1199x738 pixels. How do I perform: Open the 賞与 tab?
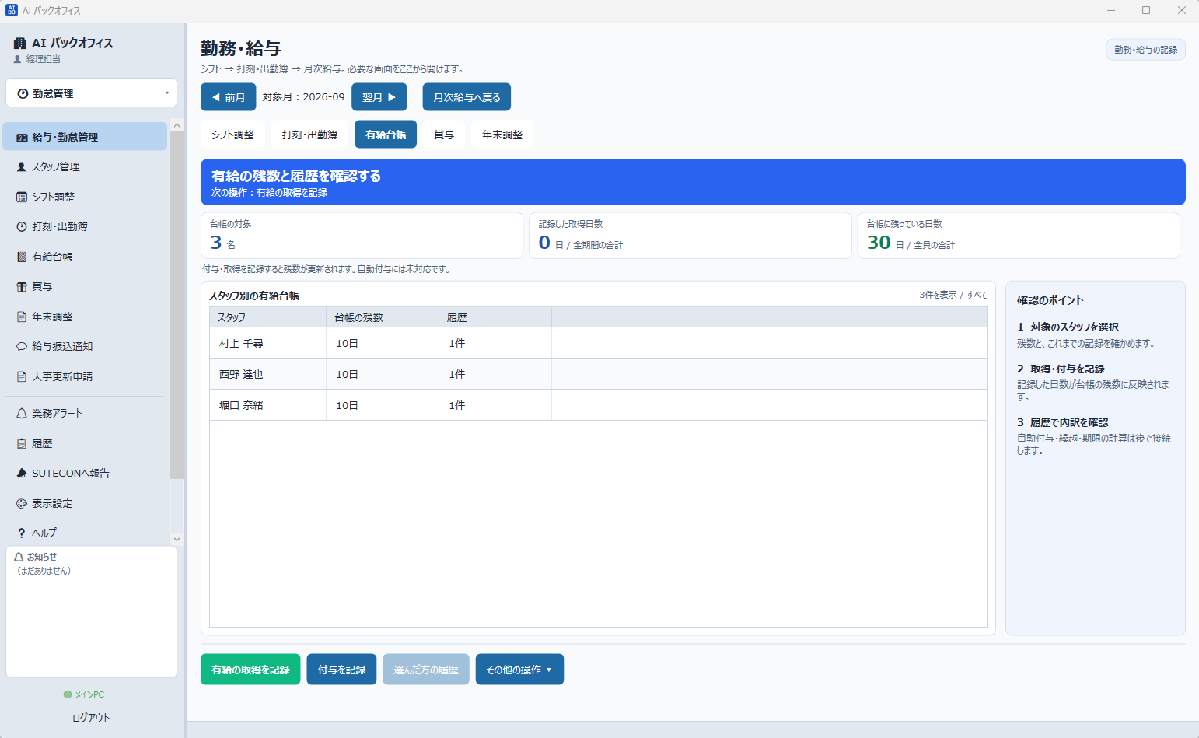(444, 135)
